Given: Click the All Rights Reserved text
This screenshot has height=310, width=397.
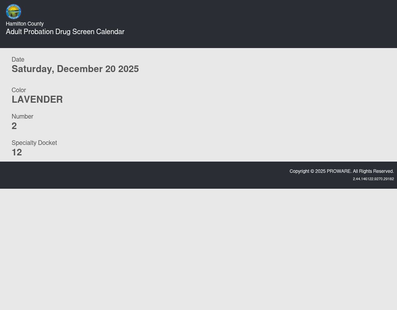Looking at the screenshot, I should (x=373, y=171).
